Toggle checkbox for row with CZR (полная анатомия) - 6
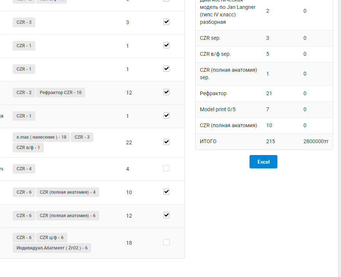 tap(166, 215)
